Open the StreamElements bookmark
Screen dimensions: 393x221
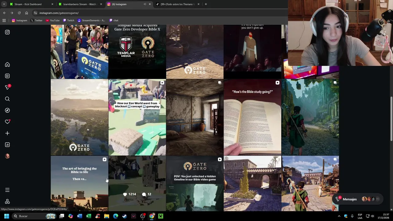[91, 21]
